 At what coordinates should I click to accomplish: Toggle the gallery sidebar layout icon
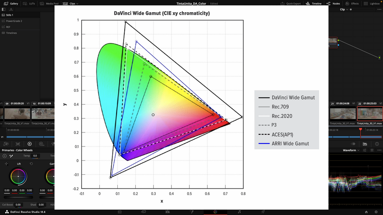pyautogui.click(x=3, y=9)
